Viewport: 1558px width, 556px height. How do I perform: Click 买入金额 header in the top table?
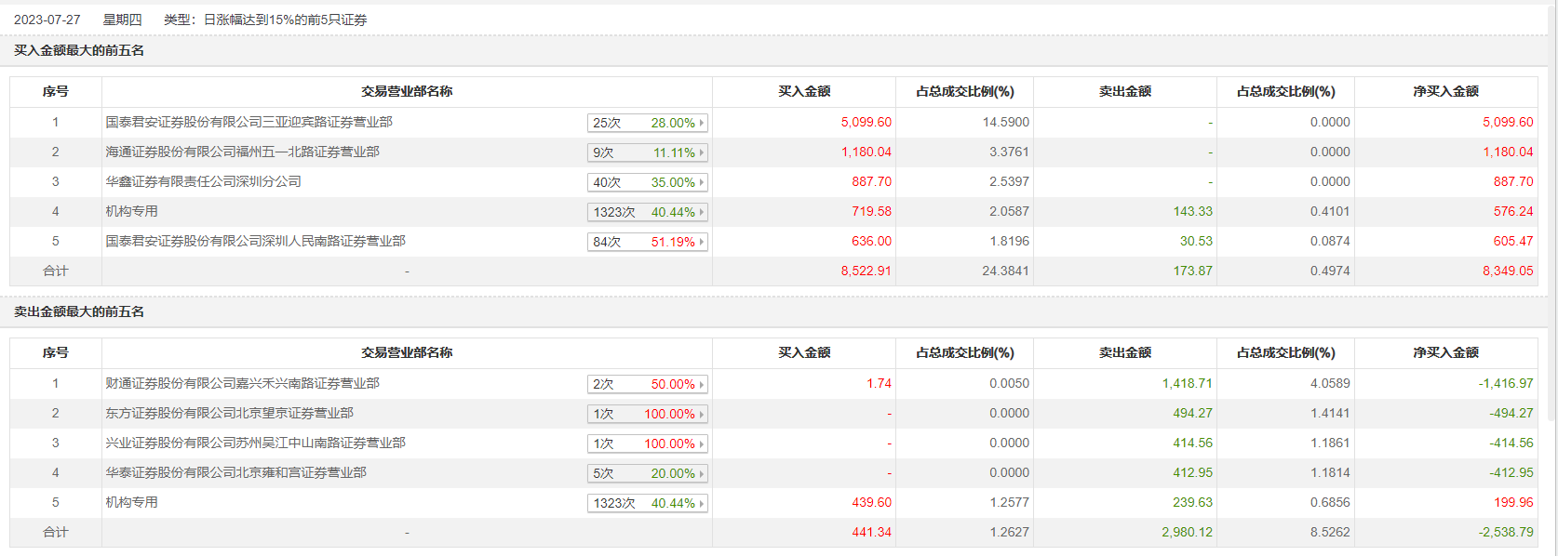pyautogui.click(x=804, y=91)
